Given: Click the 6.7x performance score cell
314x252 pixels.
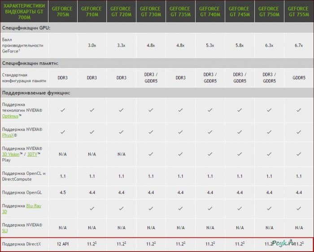Looking at the screenshot, I should (x=299, y=45).
